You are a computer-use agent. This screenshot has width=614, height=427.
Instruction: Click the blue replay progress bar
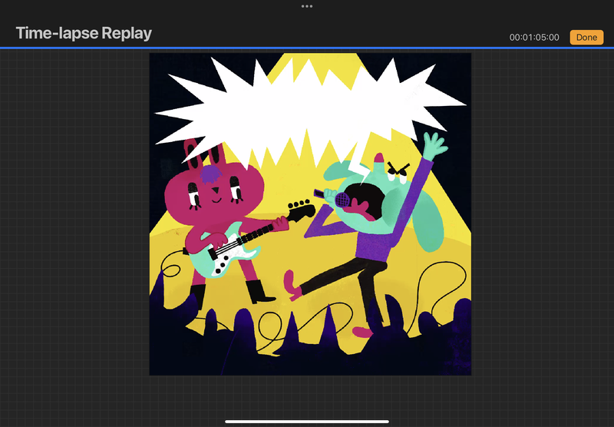pos(307,48)
